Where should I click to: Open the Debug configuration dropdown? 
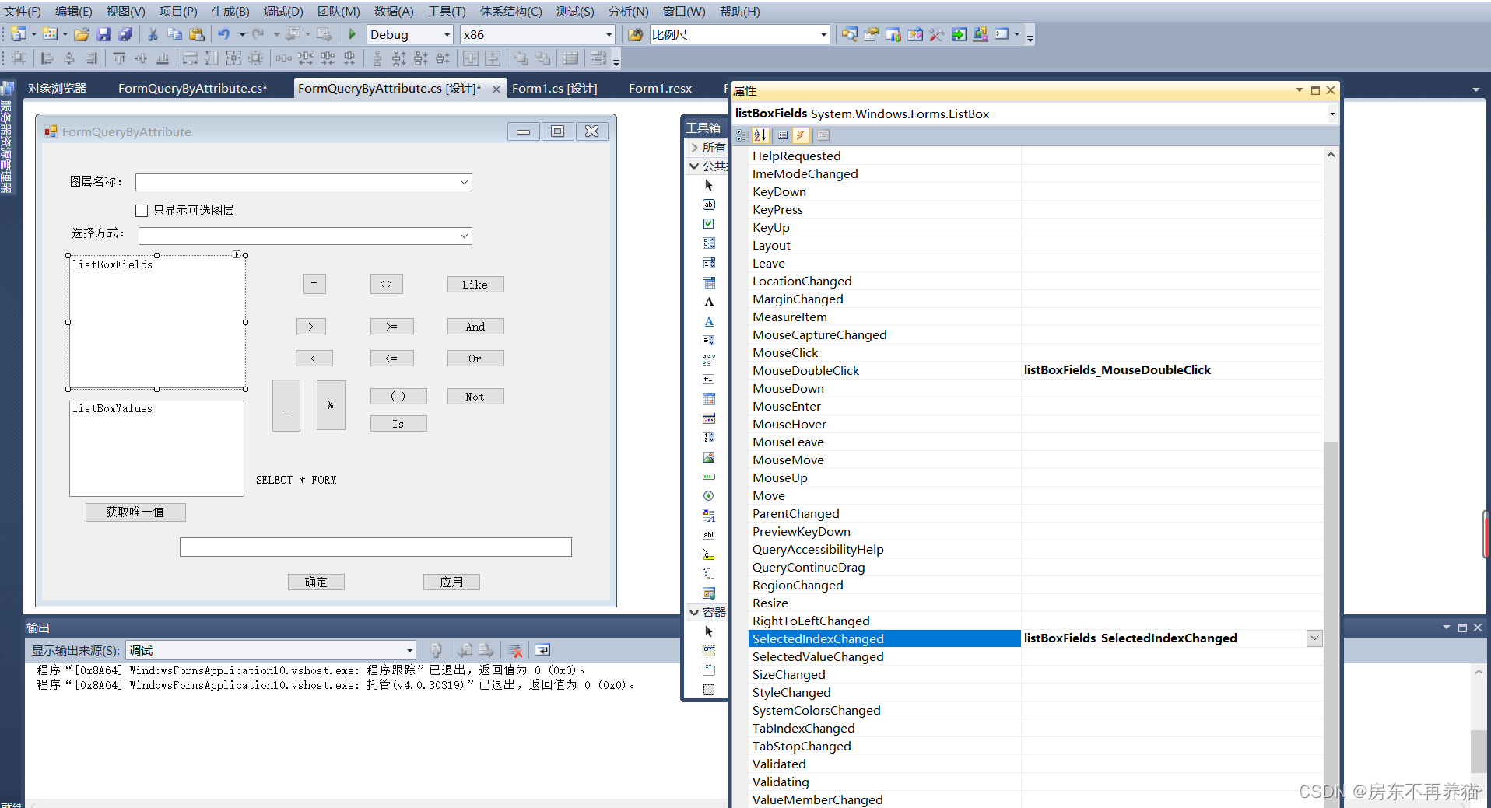(x=447, y=35)
